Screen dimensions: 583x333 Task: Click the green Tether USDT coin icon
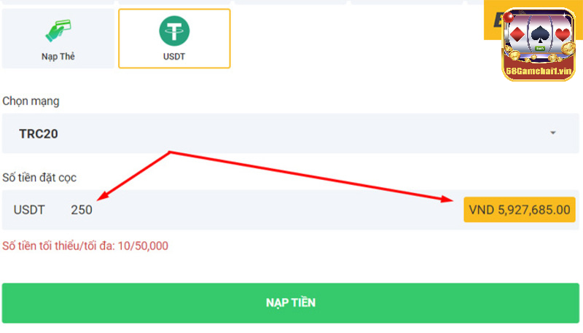click(174, 31)
